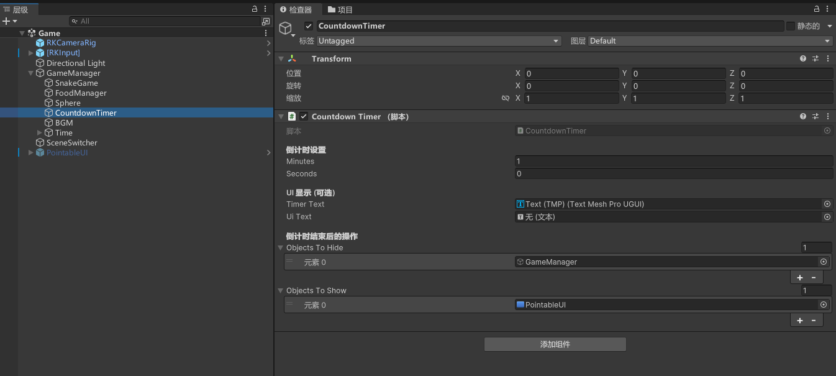Open the Game scene three-dot menu
The width and height of the screenshot is (836, 376).
click(x=266, y=33)
